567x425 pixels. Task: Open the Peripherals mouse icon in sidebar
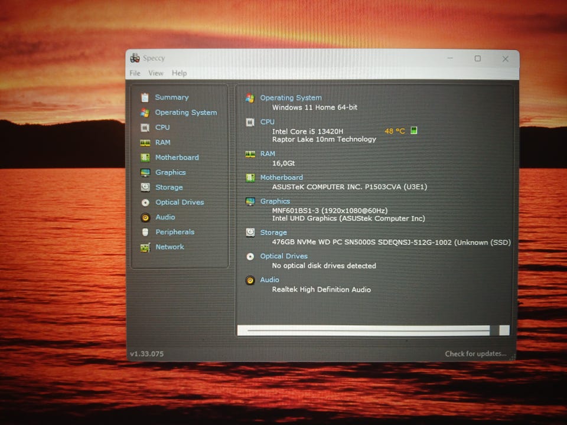click(145, 232)
